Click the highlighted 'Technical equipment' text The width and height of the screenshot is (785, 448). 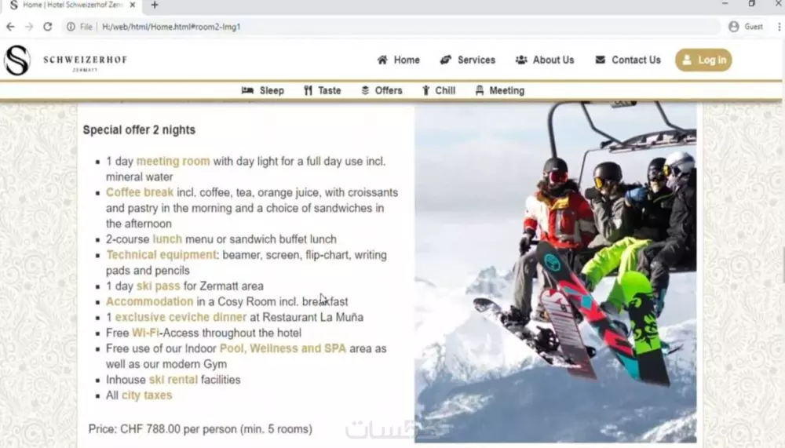coord(161,255)
